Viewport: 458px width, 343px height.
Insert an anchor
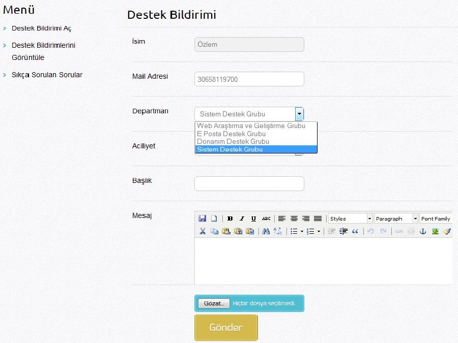(x=423, y=231)
